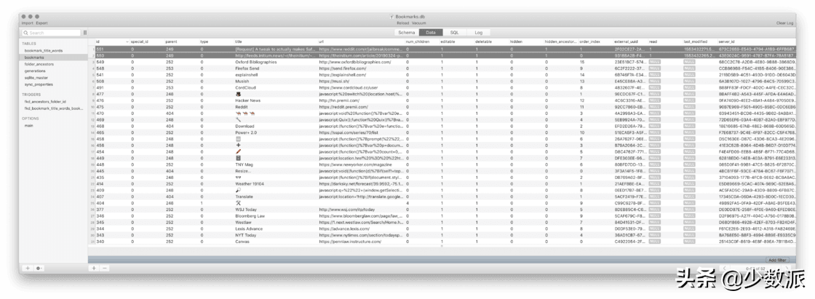
Task: Switch to the Log tab
Action: [x=478, y=32]
